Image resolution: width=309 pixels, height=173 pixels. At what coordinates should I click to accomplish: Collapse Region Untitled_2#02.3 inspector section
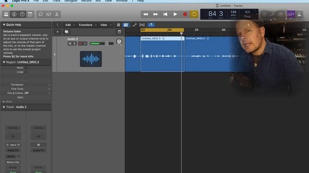[4, 62]
